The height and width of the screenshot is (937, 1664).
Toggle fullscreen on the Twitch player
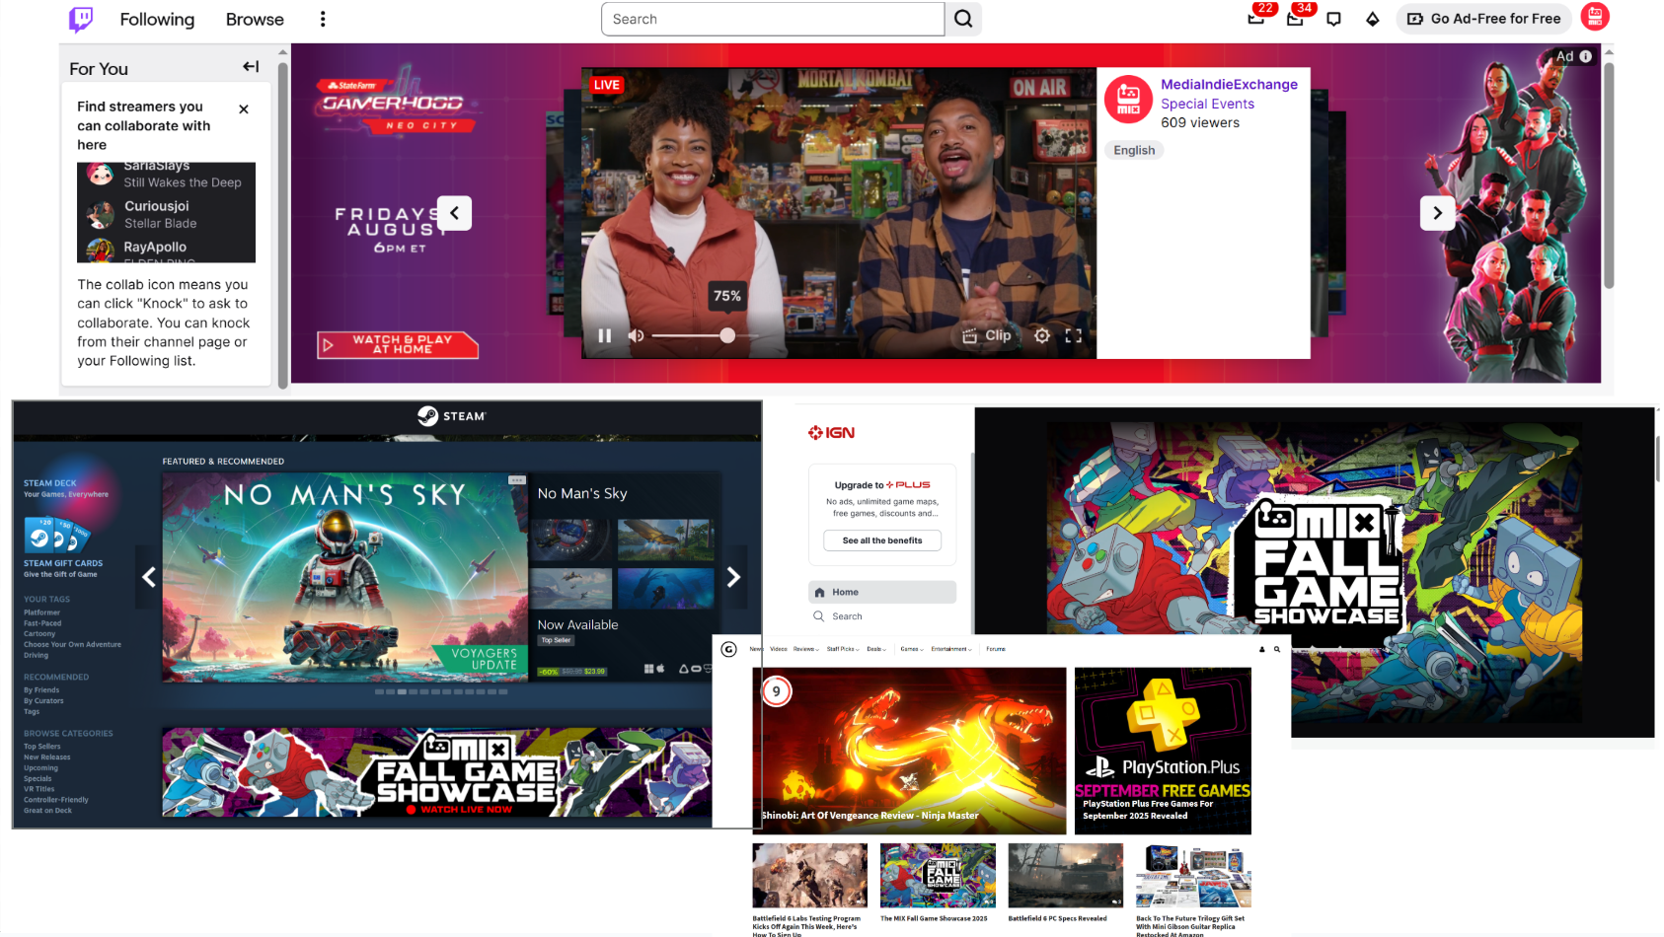tap(1074, 335)
